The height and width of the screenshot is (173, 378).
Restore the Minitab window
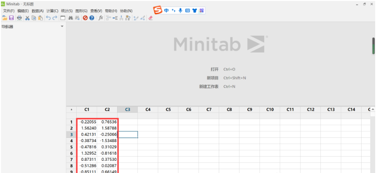coord(364,4)
